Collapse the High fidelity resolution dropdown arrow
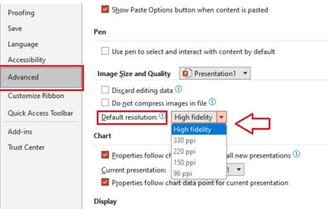Screen dimensions: 331x209 coord(222,117)
